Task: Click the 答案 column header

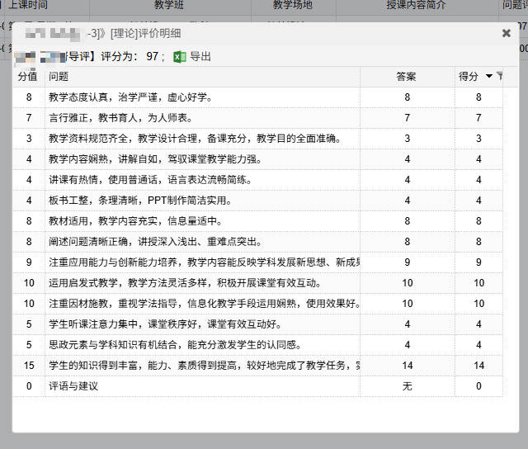Action: pos(406,77)
